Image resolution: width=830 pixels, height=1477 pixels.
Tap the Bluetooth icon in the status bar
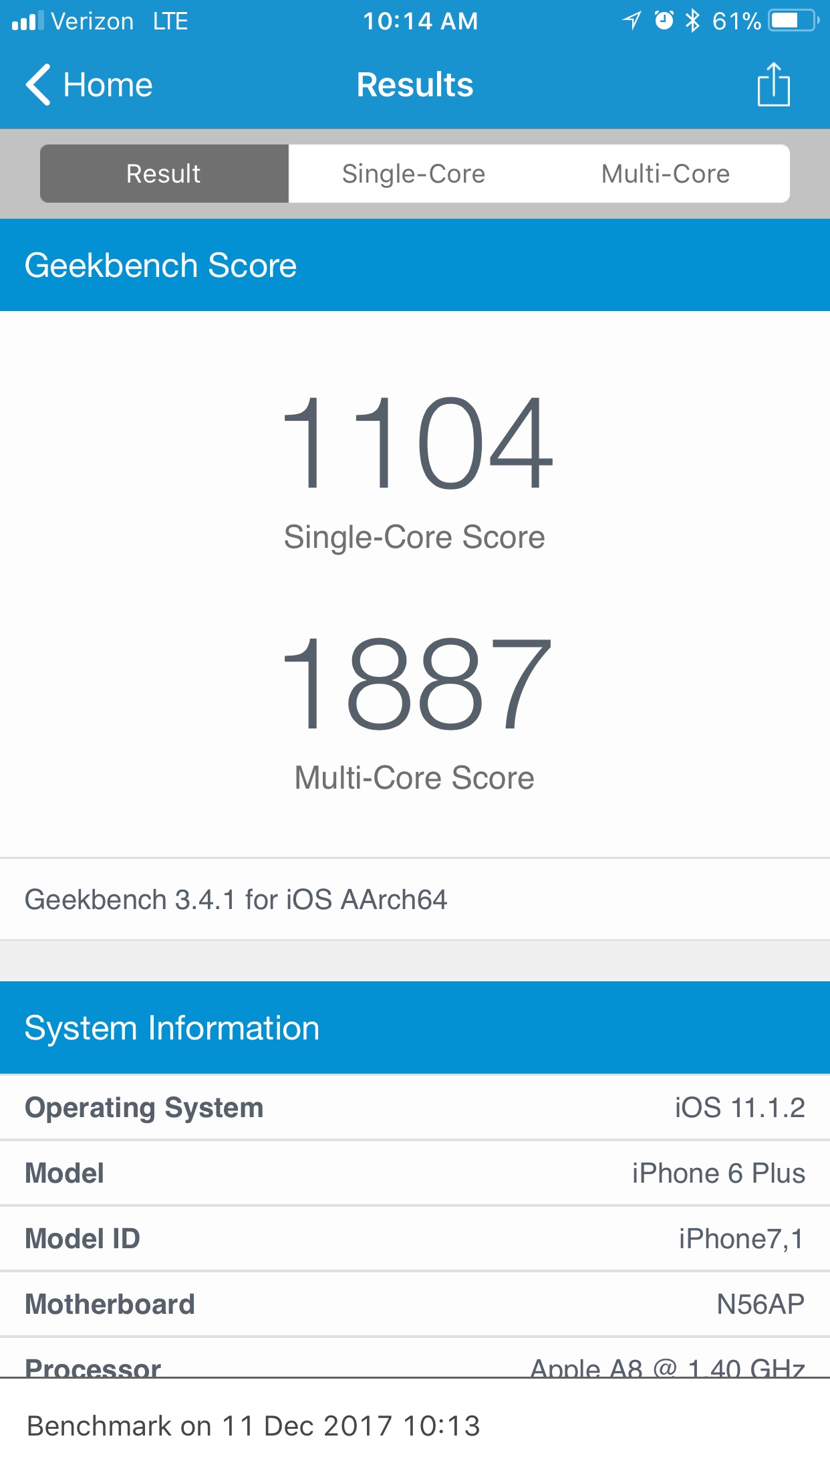pos(693,21)
